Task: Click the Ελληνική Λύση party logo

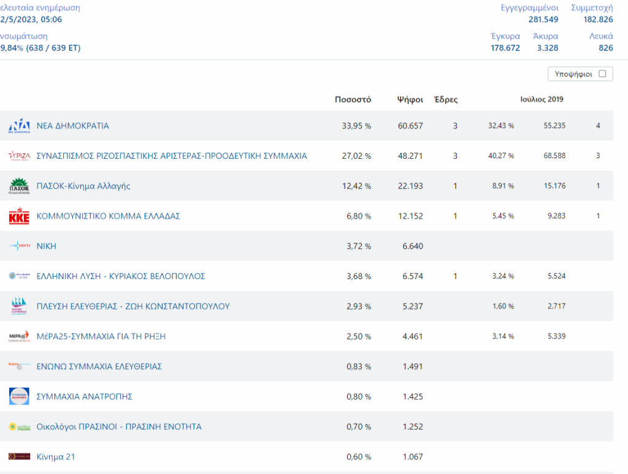Action: click(x=19, y=276)
